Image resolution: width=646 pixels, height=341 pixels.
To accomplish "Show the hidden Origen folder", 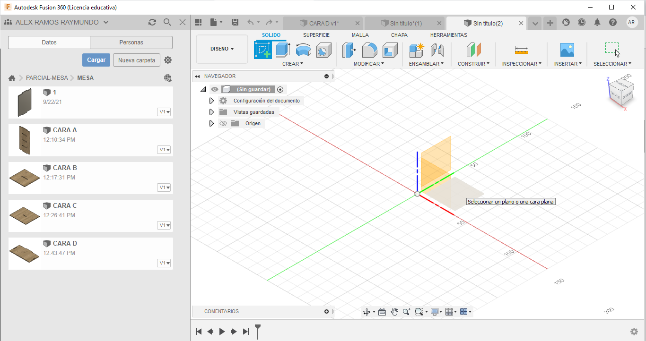I will point(223,123).
